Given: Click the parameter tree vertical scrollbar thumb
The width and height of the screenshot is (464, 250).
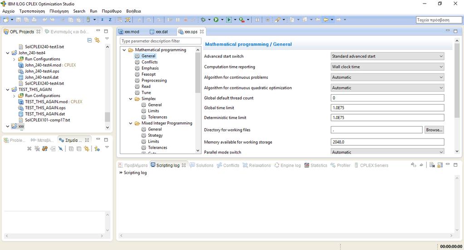Looking at the screenshot, I should point(198,73).
